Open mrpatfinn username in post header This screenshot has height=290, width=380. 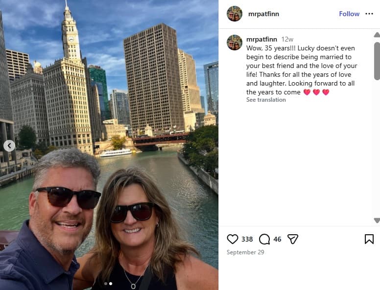(263, 14)
